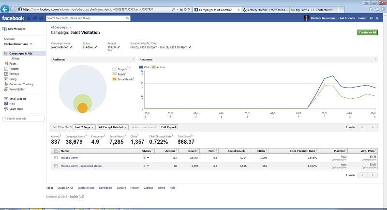The height and width of the screenshot is (210, 387).
Task: Open the Last 7 Days dropdown
Action: (84, 127)
